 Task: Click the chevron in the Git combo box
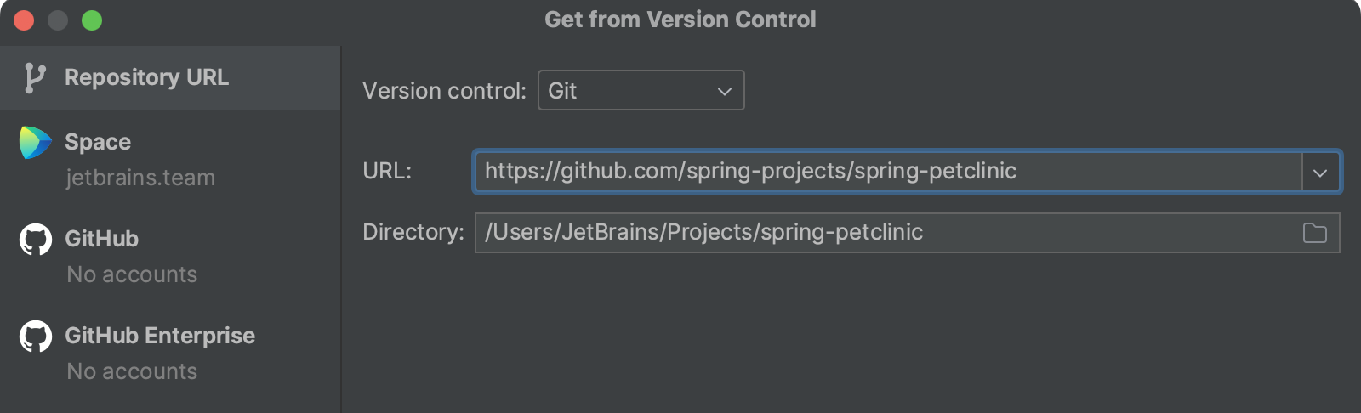[725, 91]
